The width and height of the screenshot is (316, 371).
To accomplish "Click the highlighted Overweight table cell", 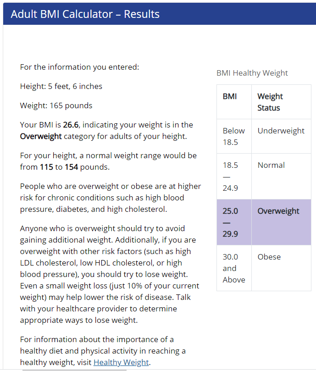I will (x=278, y=211).
